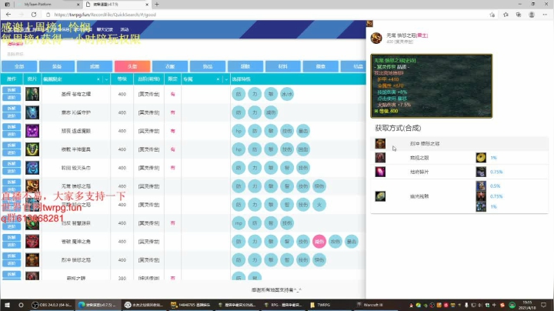Click the item portrait icon in the detail panel header
The height and width of the screenshot is (311, 554).
click(x=376, y=38)
